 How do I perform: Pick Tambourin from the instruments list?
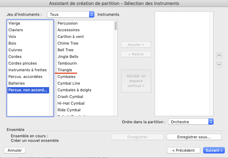(67, 63)
